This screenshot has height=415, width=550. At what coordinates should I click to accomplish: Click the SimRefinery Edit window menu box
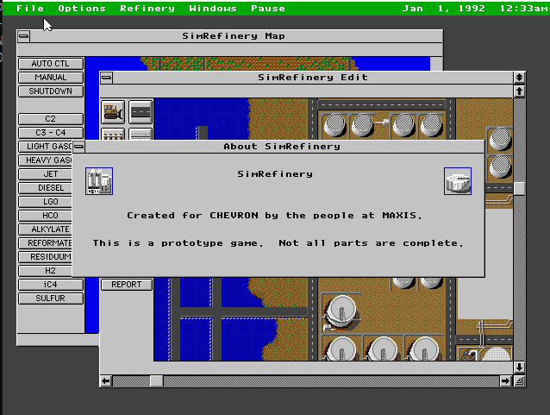tap(106, 78)
